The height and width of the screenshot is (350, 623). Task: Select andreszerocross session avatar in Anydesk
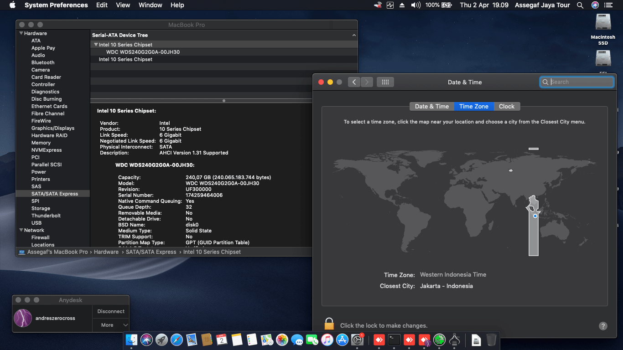pos(23,318)
